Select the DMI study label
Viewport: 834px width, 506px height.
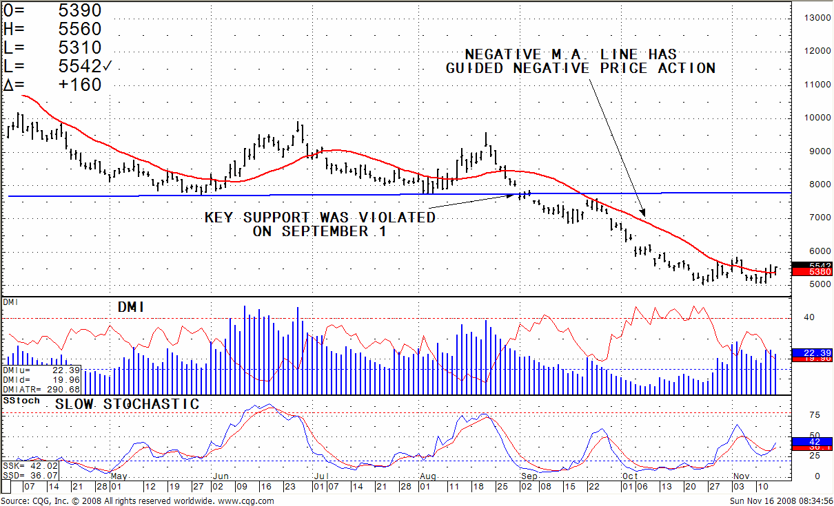(12, 302)
